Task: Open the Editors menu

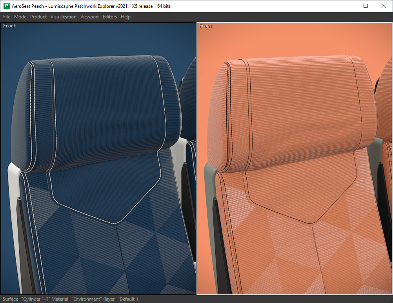Action: click(110, 17)
